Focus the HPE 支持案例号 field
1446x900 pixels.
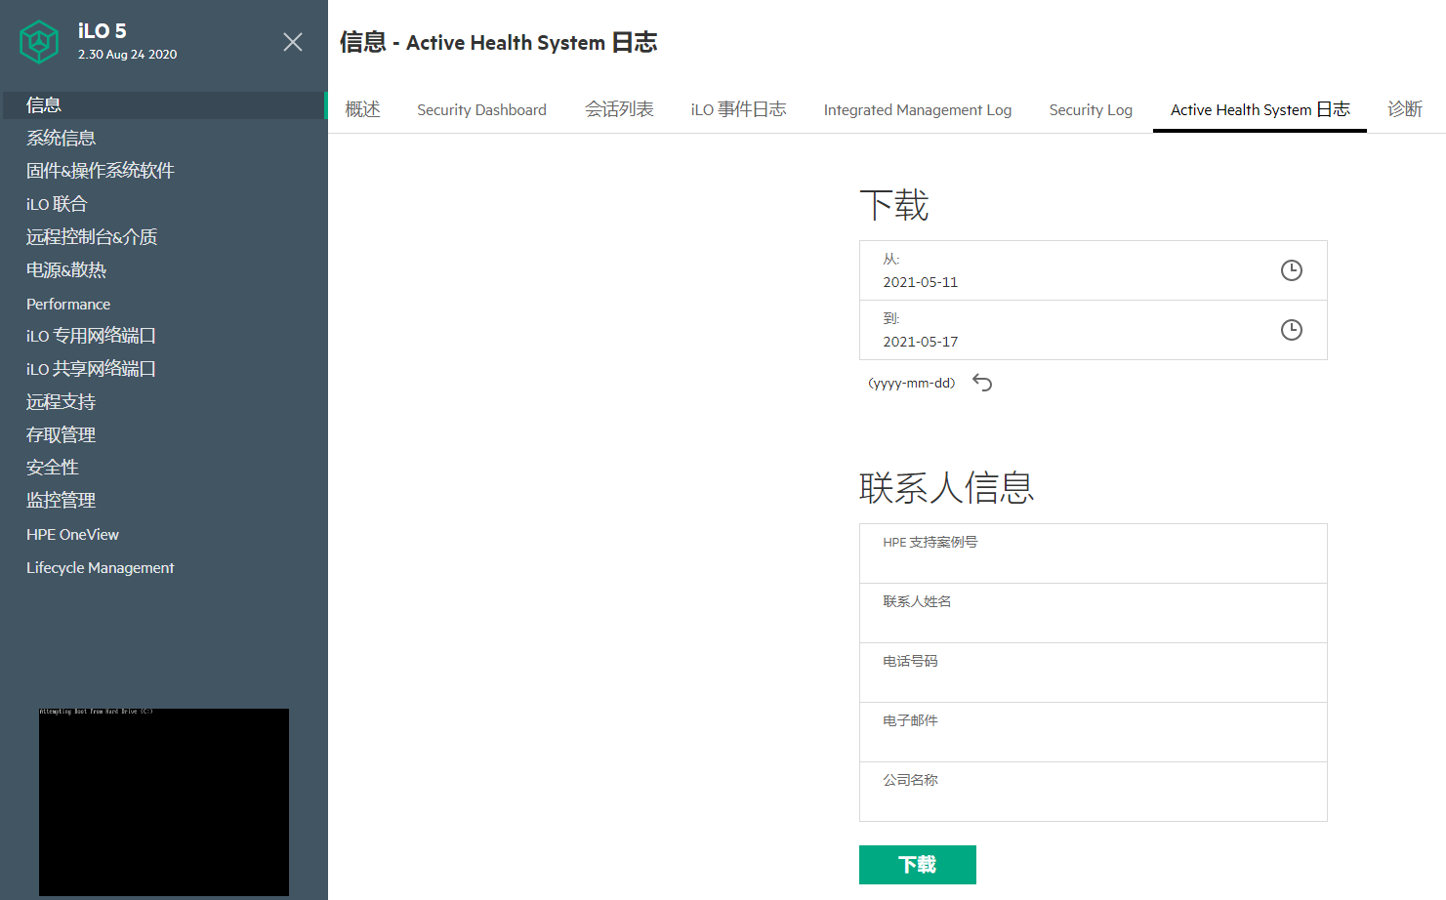coord(1093,553)
